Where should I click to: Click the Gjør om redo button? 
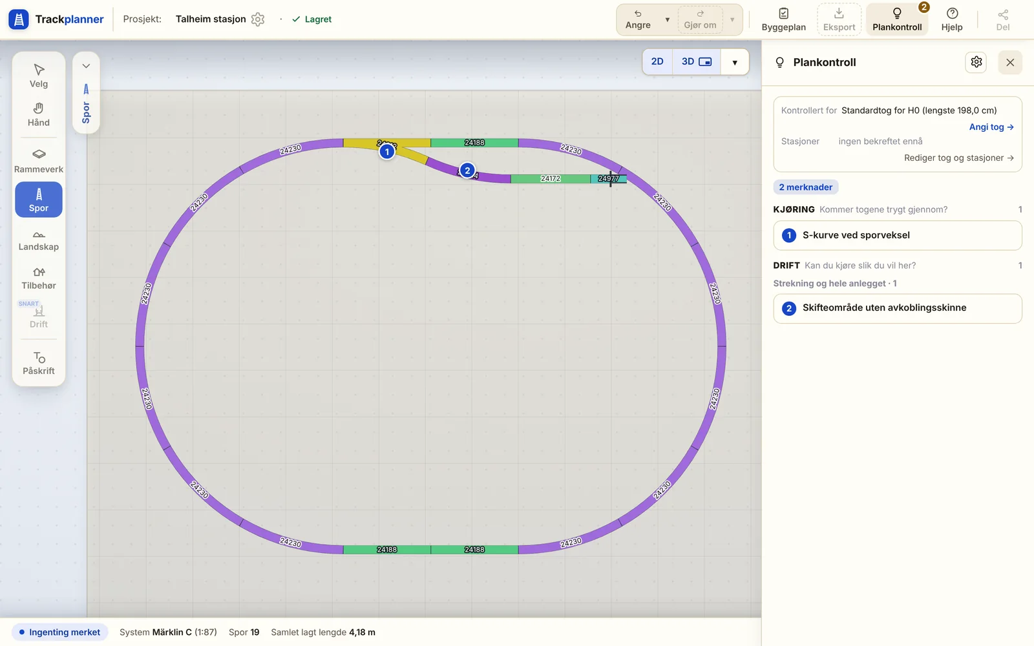[700, 19]
